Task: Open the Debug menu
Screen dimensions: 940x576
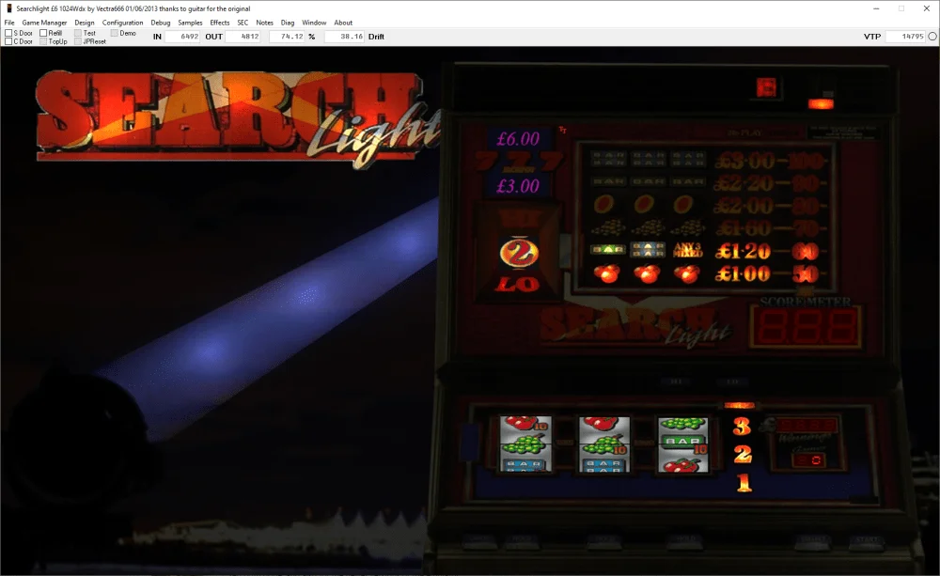Action: pos(161,23)
